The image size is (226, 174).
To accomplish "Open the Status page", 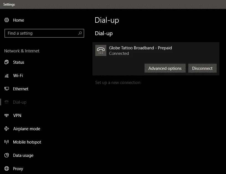I will 19,62.
